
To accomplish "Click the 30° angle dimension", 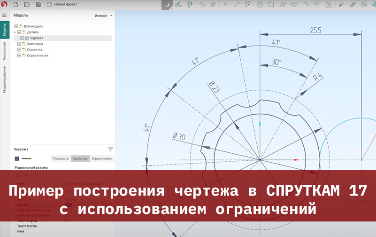I will point(276,62).
